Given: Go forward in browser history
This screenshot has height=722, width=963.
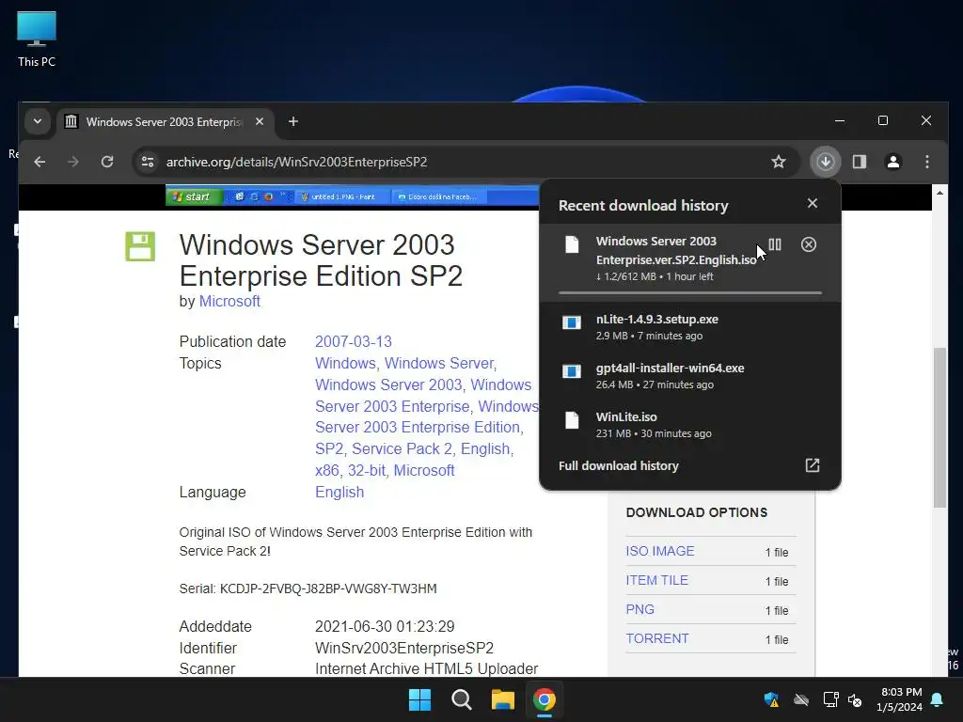Looking at the screenshot, I should (x=73, y=162).
